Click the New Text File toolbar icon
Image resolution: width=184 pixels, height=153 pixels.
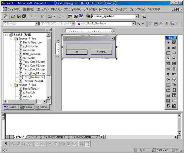pyautogui.click(x=5, y=16)
